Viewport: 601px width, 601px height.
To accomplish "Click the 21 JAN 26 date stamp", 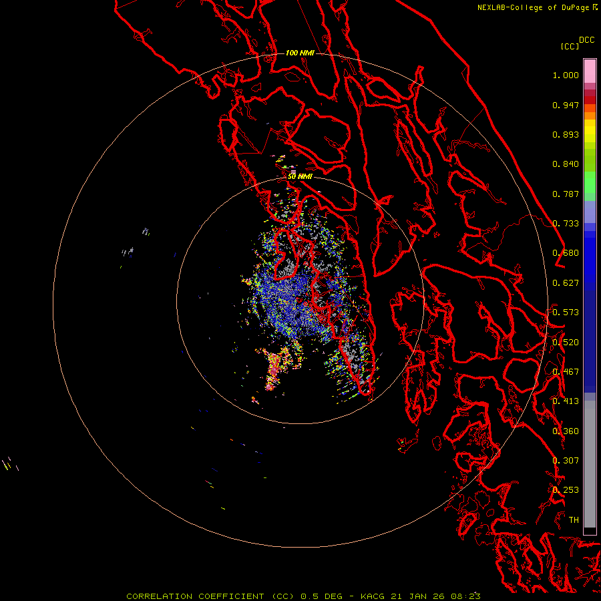I will [x=417, y=596].
